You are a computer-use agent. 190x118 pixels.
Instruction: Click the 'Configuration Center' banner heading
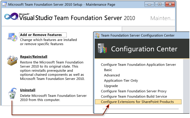click(x=144, y=49)
